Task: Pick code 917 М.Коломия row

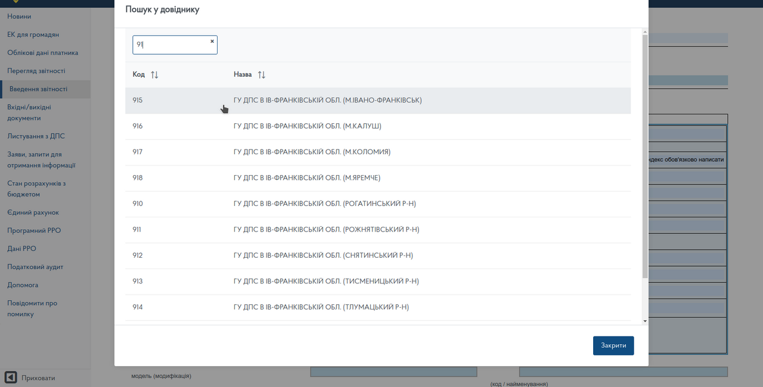Action: 312,152
